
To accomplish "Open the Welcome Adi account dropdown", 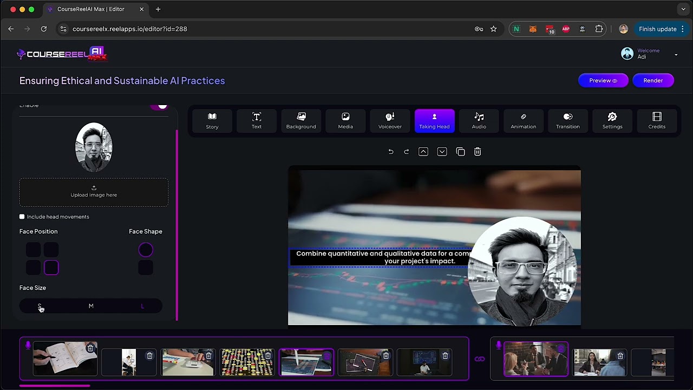I will 649,54.
